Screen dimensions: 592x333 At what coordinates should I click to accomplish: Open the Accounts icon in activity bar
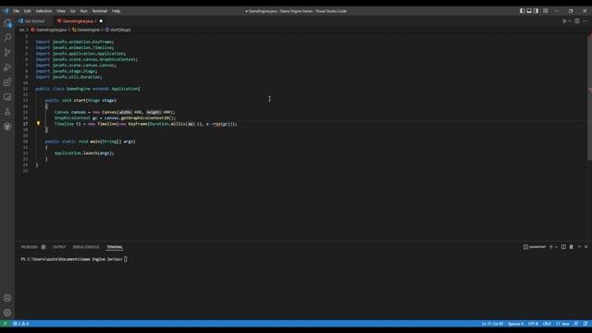pyautogui.click(x=7, y=298)
